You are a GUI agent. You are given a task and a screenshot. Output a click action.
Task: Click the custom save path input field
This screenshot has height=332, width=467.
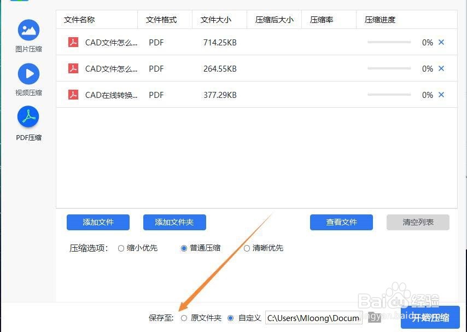(x=313, y=318)
